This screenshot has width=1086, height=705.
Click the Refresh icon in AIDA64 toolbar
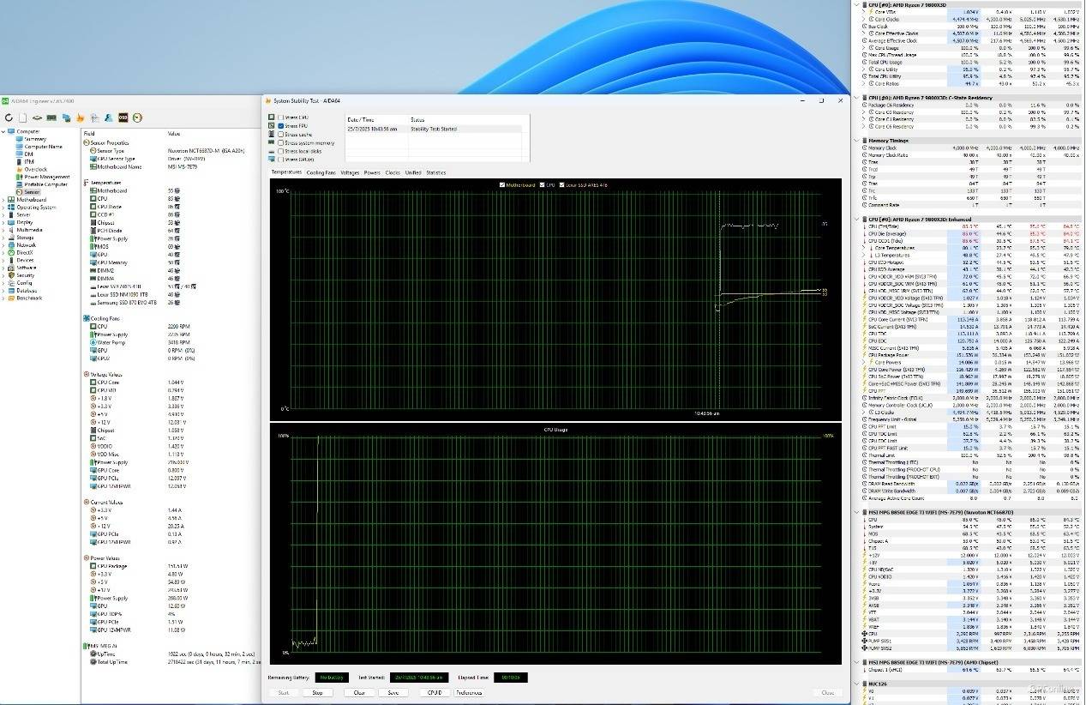point(9,117)
